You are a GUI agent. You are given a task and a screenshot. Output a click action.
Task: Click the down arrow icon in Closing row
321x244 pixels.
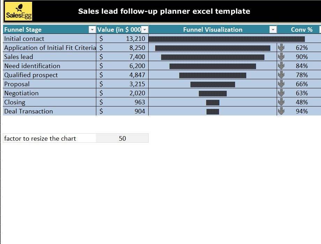point(281,102)
